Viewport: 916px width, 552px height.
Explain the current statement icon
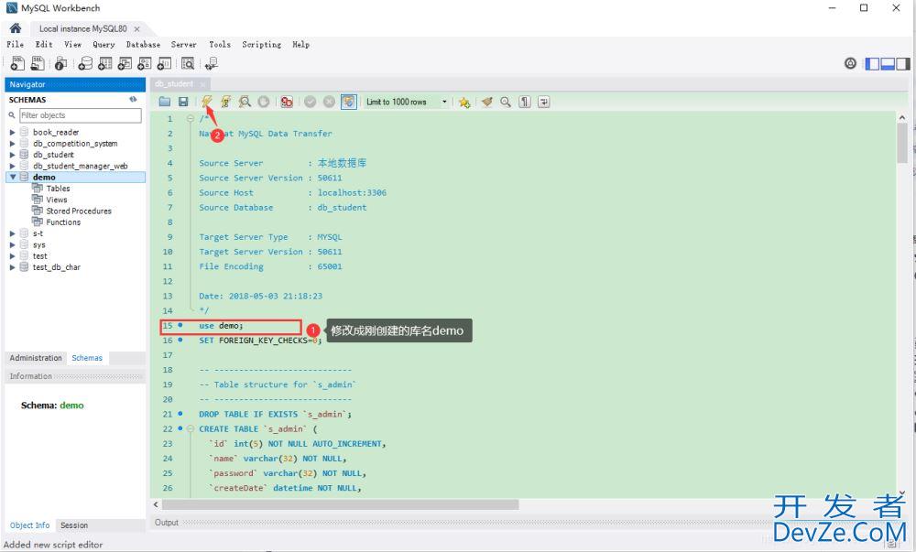pyautogui.click(x=245, y=103)
